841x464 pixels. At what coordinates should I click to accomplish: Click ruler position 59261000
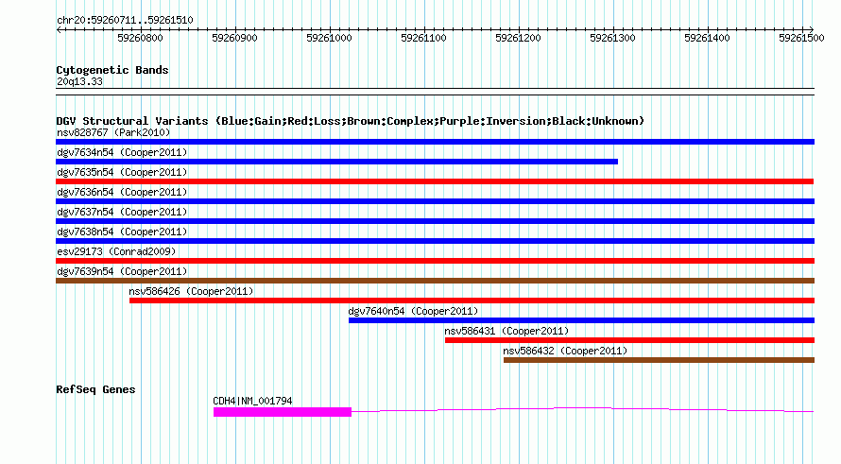329,38
